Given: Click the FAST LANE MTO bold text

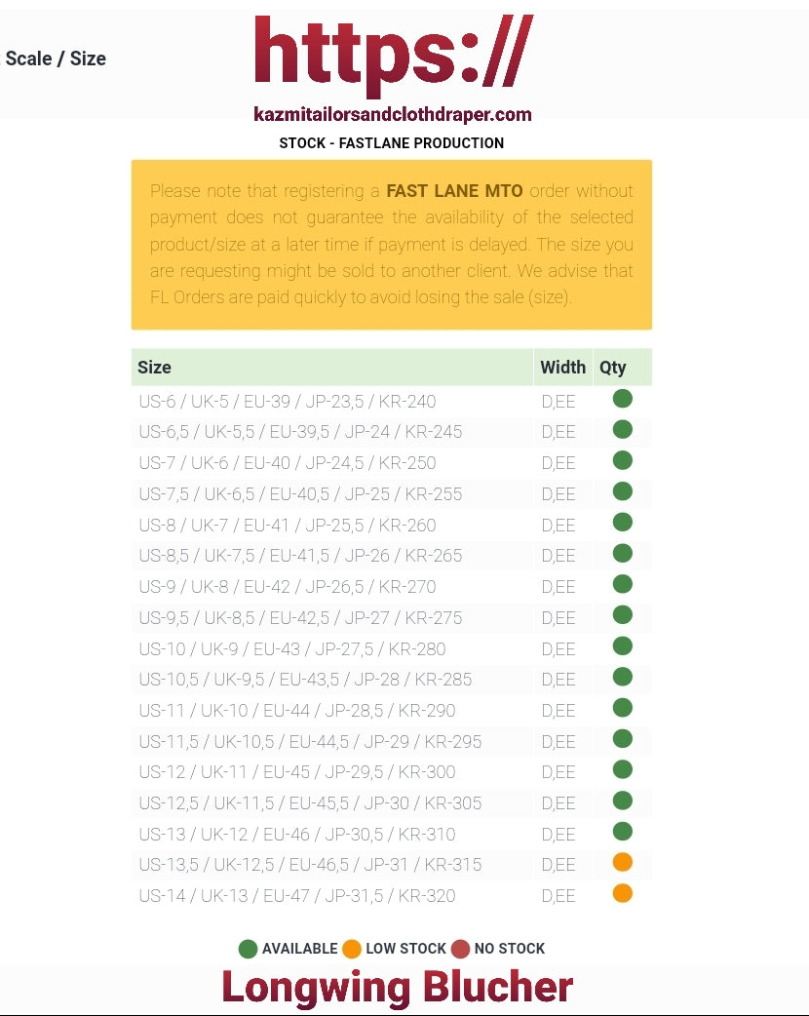Looking at the screenshot, I should click(x=454, y=191).
